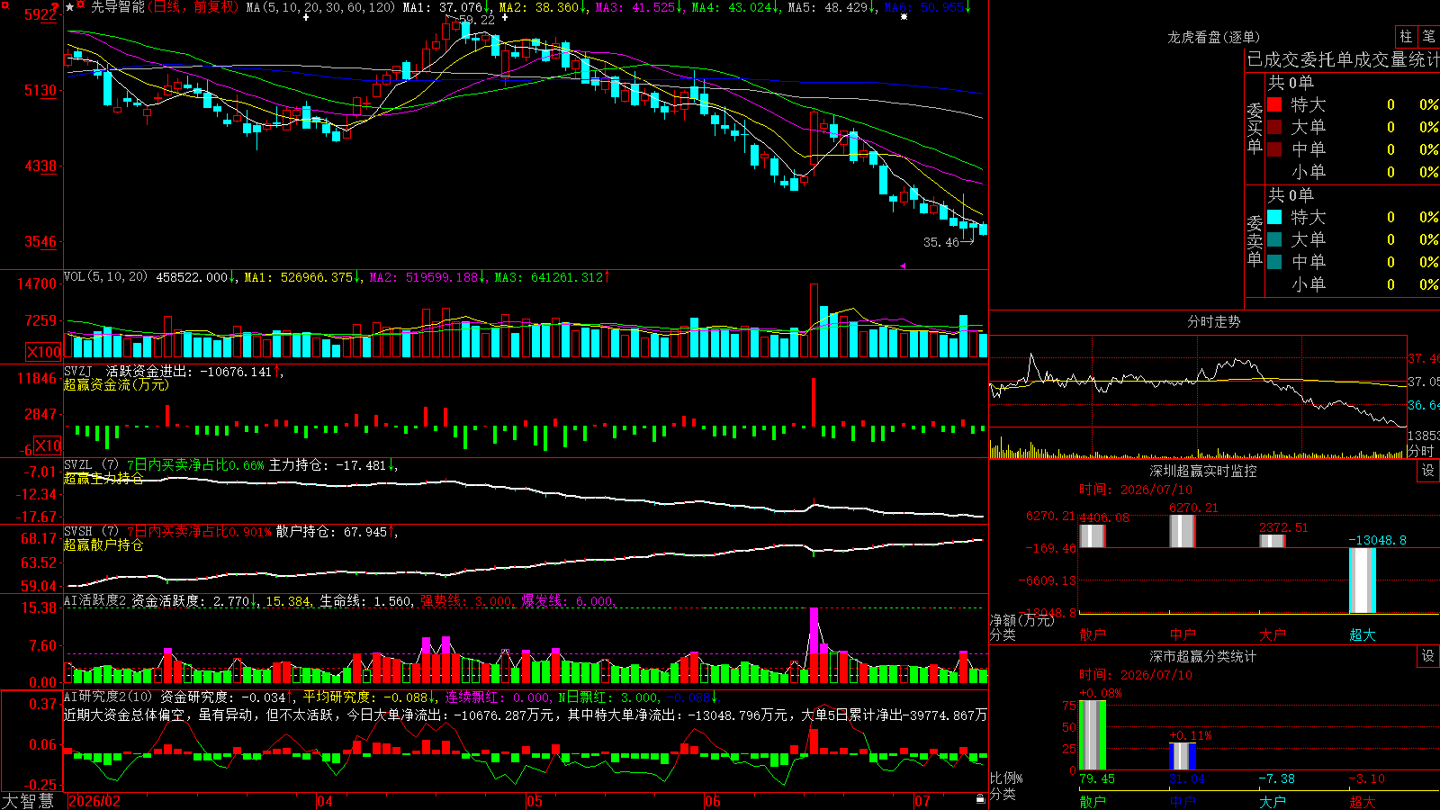Click the 05 month marker on timeline

[x=535, y=801]
